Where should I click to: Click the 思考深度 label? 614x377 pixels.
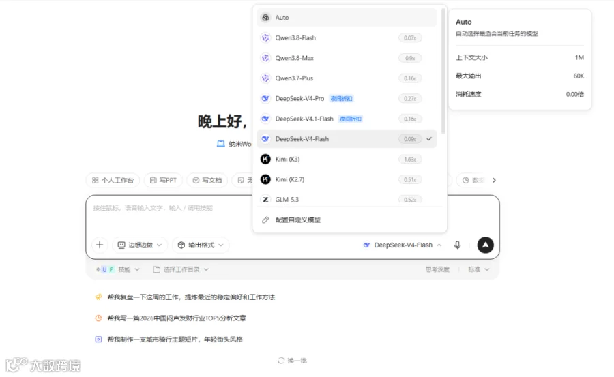pyautogui.click(x=437, y=270)
